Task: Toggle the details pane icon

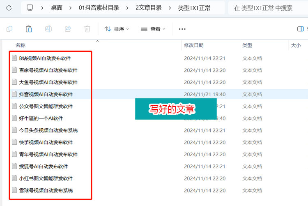Action: coord(301,29)
